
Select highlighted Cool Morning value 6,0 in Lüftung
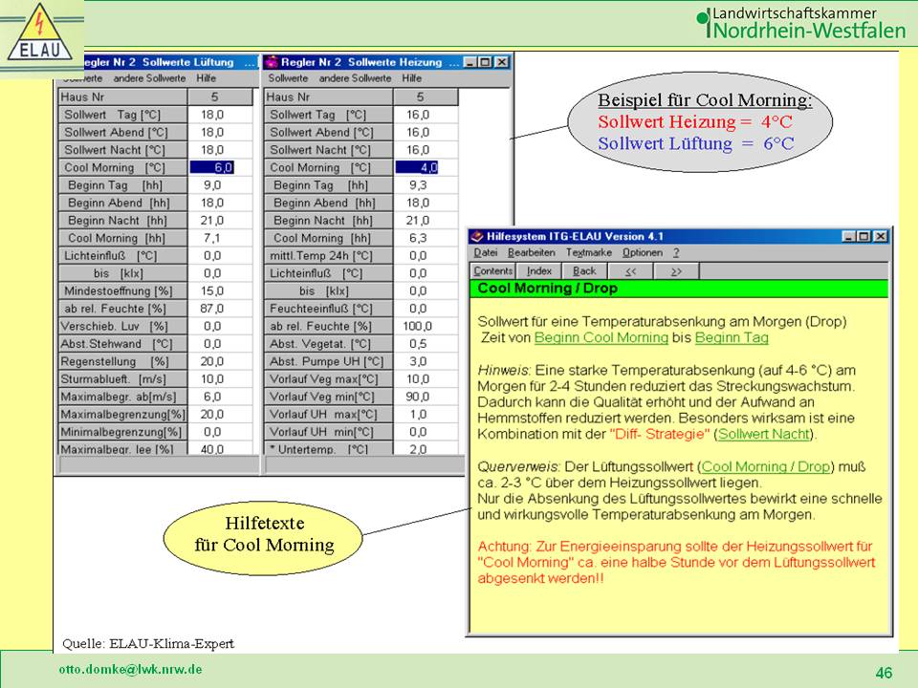point(211,167)
